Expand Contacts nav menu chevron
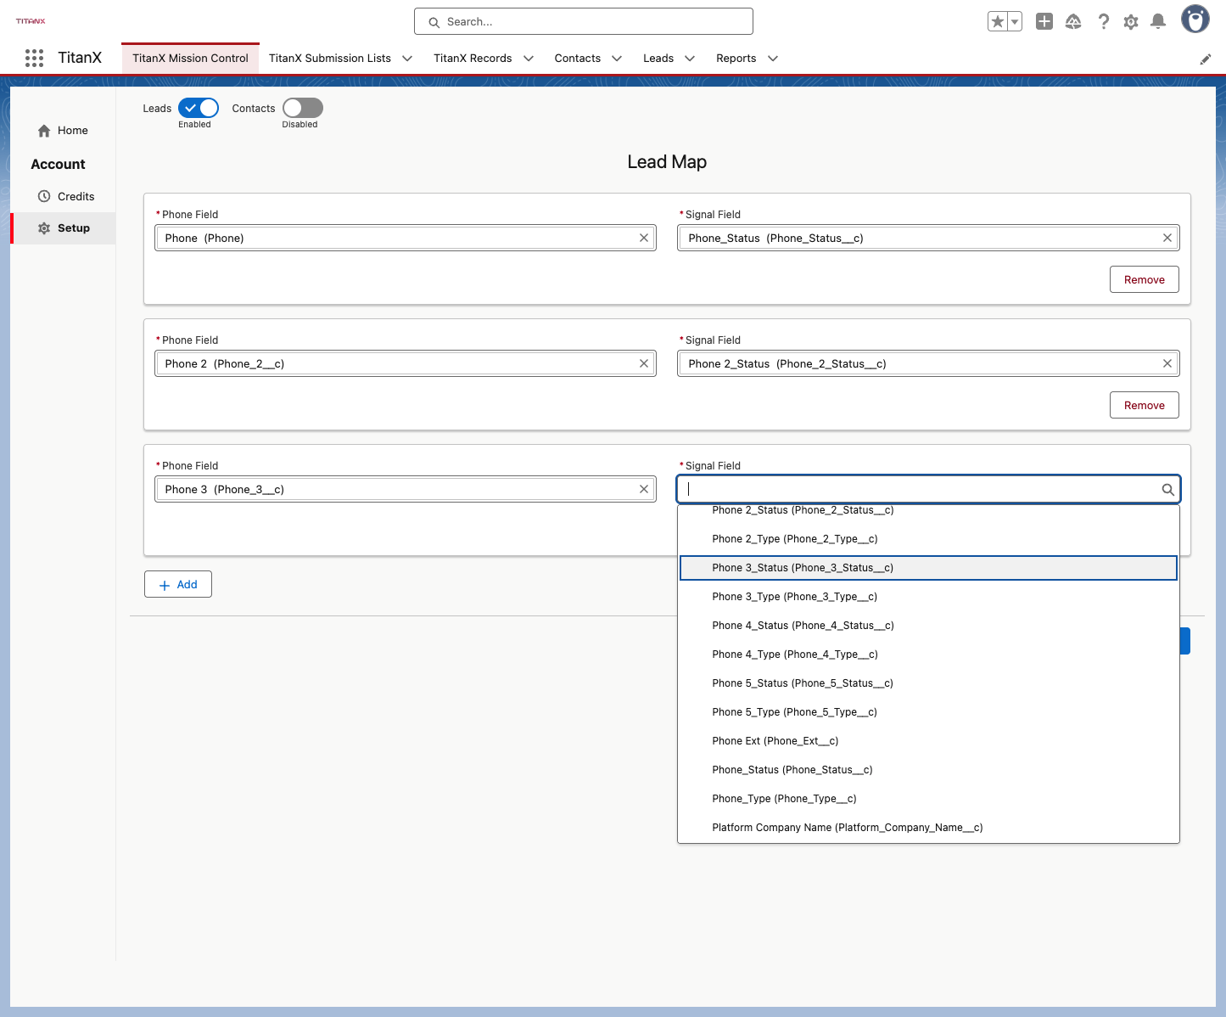 click(x=617, y=59)
